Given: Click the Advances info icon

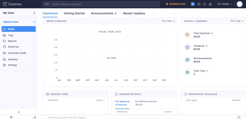Looking at the screenshot, I should [x=206, y=46].
